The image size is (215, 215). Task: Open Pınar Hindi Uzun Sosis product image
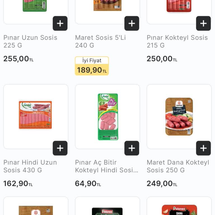(35, 115)
